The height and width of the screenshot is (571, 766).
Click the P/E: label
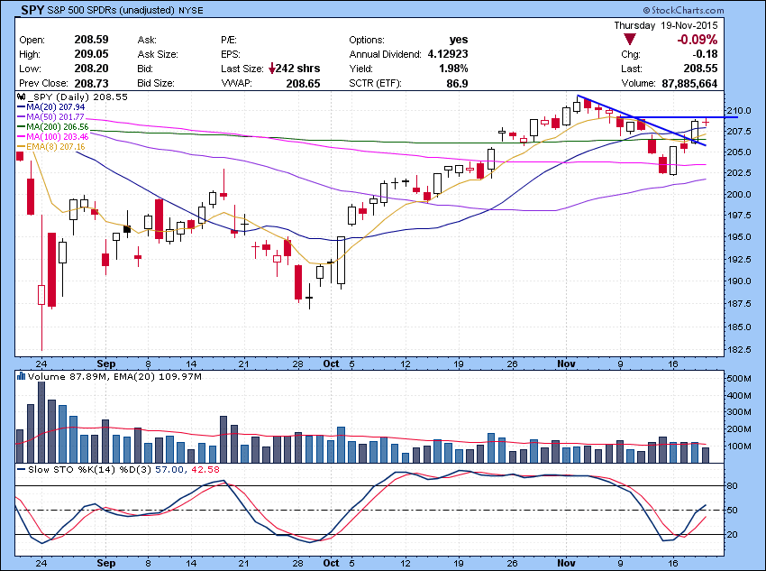(229, 40)
